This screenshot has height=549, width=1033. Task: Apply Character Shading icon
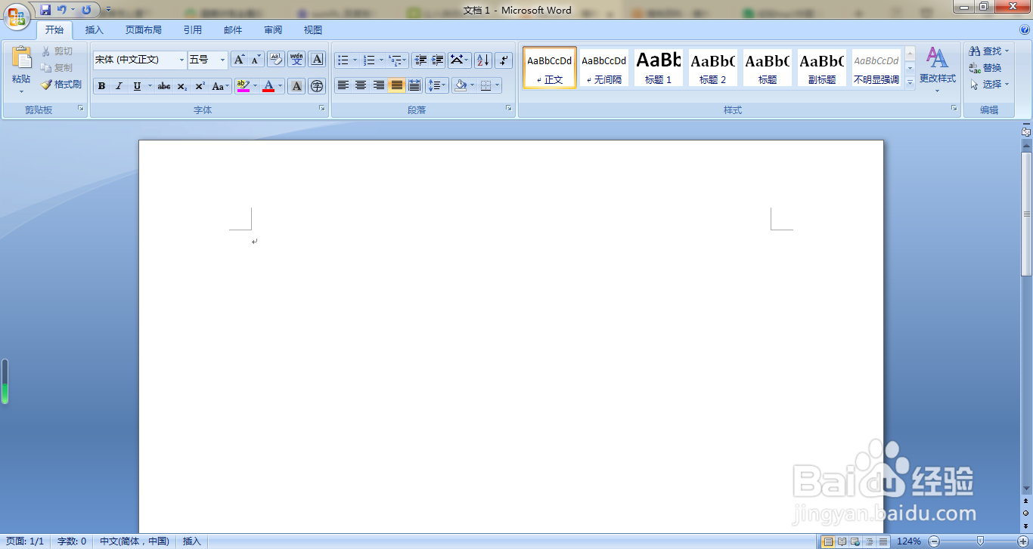tap(296, 86)
